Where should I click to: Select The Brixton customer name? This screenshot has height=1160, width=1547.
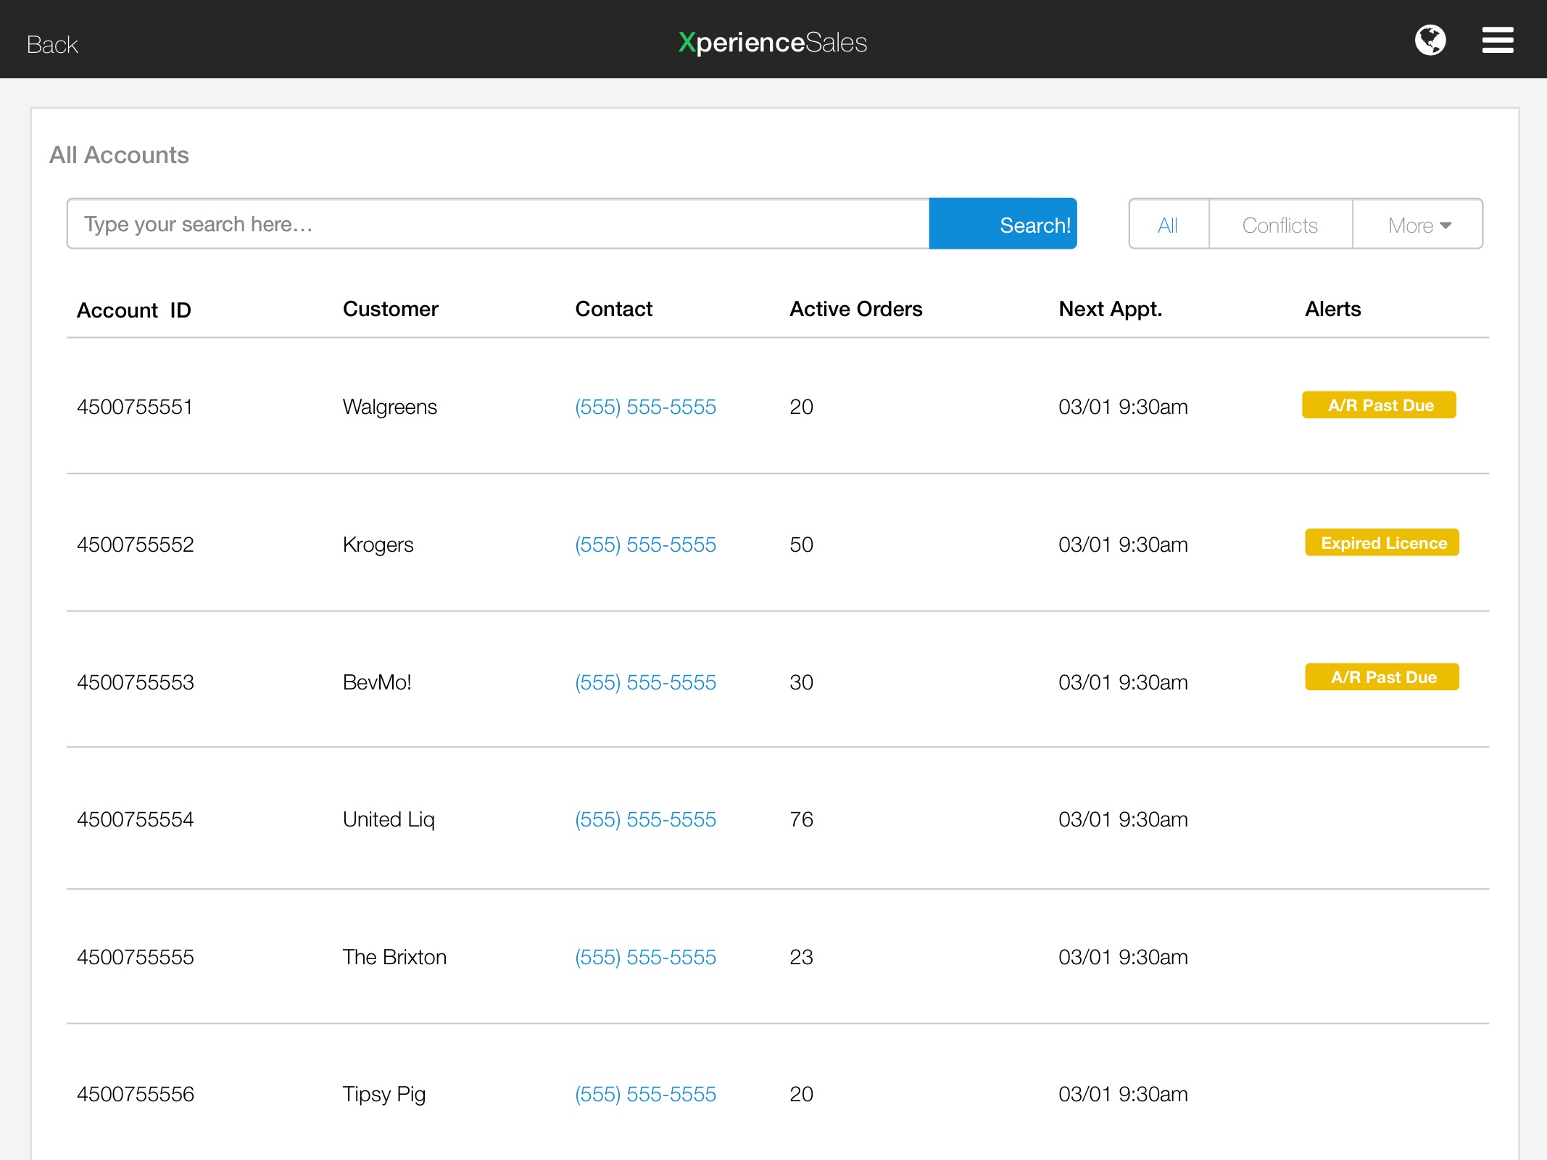point(394,957)
